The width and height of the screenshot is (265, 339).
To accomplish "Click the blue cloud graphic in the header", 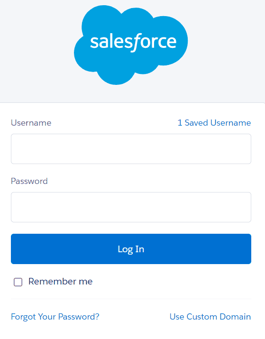I will (131, 45).
